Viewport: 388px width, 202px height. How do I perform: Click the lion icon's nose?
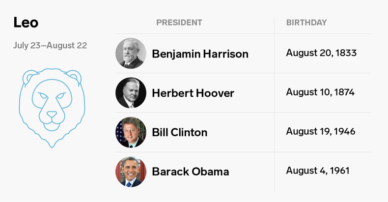[51, 114]
